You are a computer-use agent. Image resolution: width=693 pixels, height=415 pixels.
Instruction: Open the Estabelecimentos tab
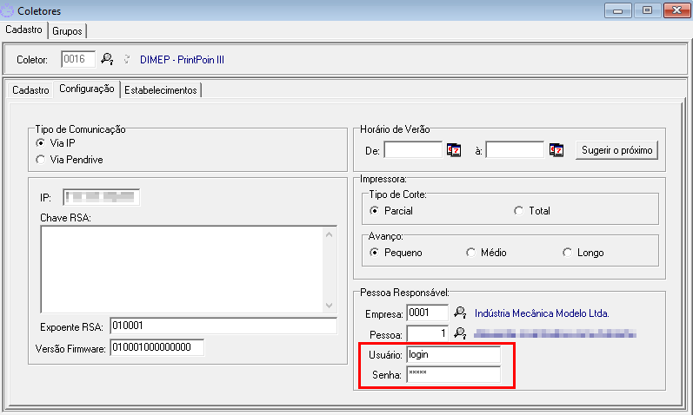[161, 89]
